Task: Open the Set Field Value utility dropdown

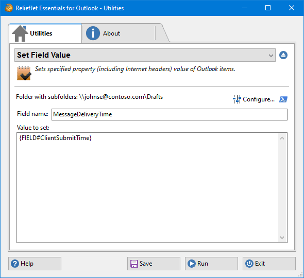Action: [145, 55]
